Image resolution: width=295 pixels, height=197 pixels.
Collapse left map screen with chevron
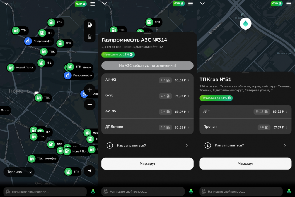click(6, 4)
